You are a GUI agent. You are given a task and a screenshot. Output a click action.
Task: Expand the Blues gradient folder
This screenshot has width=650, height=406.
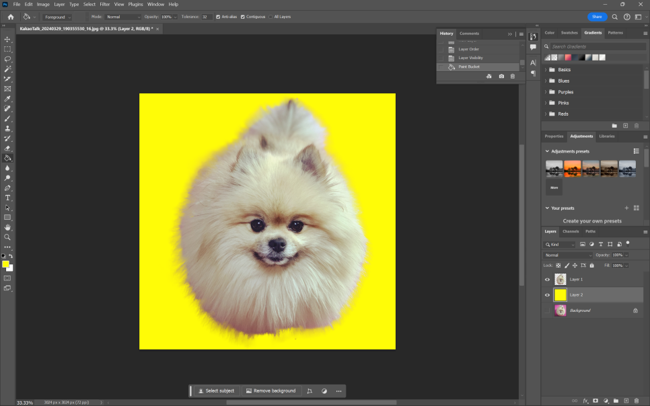click(546, 81)
